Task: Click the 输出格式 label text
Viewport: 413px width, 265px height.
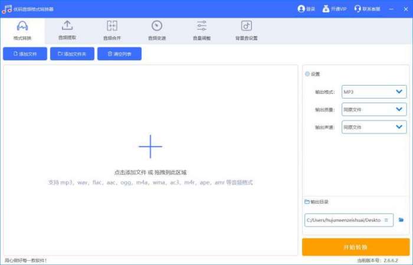Action: 324,92
